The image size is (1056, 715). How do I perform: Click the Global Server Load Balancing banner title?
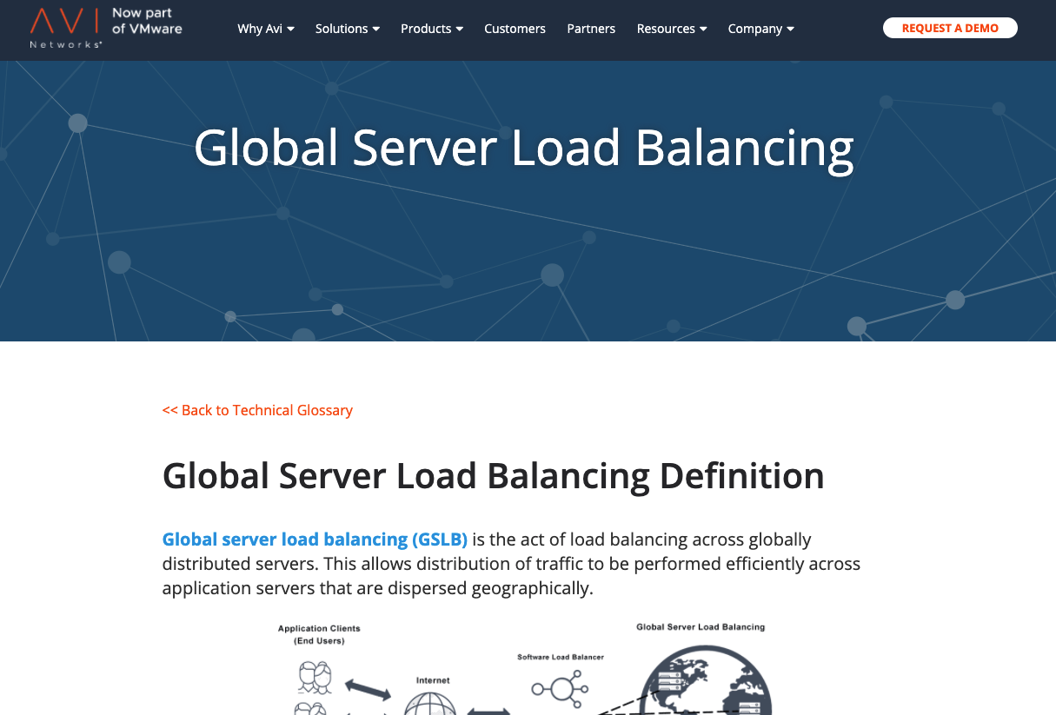pos(524,147)
